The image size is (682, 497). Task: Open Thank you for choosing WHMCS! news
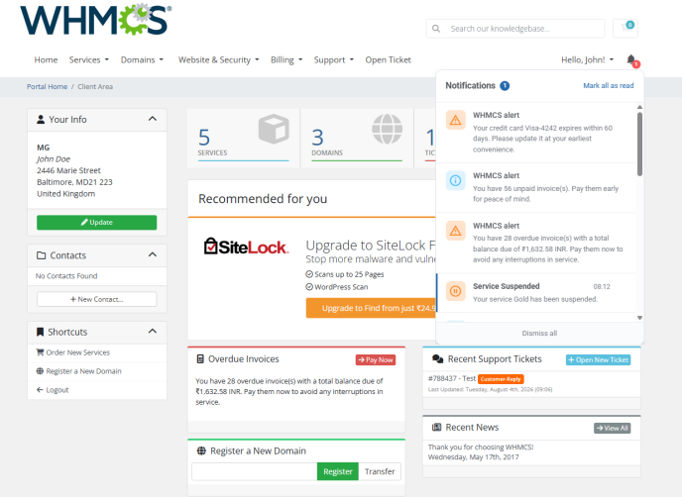click(x=481, y=447)
